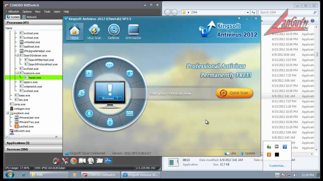Click the volume icon in system tray
The image size is (323, 181).
(x=295, y=175)
